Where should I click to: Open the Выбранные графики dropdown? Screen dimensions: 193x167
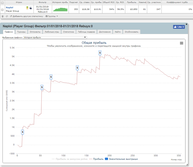(55, 37)
